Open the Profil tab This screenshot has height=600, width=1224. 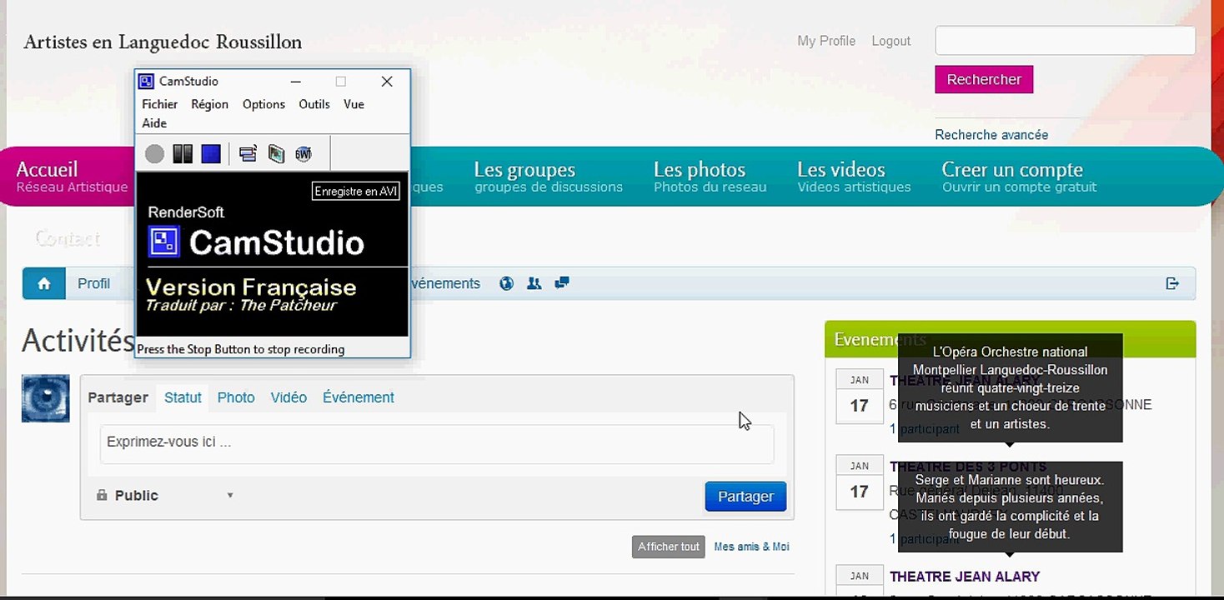93,284
